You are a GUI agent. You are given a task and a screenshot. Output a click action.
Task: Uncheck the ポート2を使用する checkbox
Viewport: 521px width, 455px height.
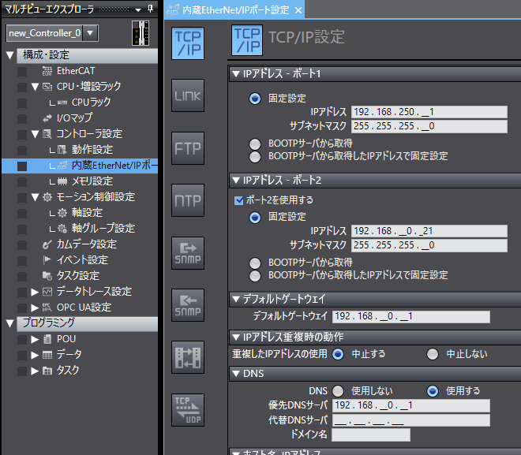(x=239, y=200)
